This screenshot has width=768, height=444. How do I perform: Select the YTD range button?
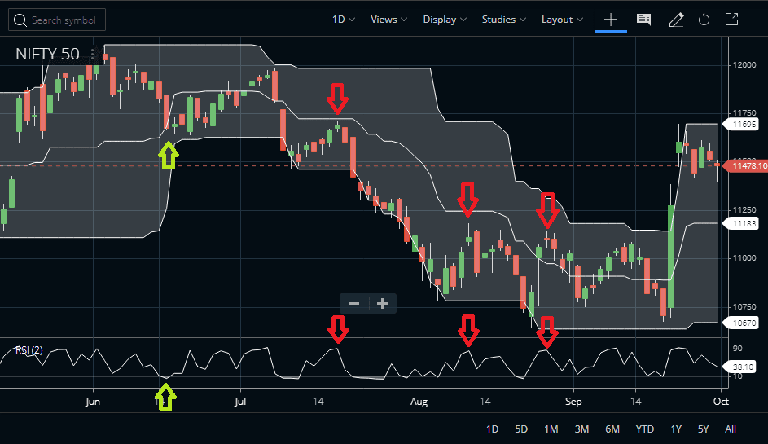[644, 429]
